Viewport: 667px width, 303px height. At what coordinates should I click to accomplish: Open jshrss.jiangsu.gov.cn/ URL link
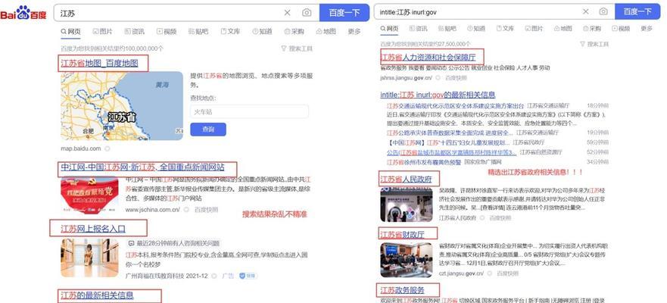click(x=407, y=78)
